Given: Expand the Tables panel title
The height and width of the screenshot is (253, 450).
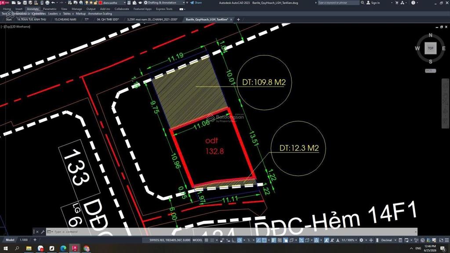Looking at the screenshot, I should (68, 14).
